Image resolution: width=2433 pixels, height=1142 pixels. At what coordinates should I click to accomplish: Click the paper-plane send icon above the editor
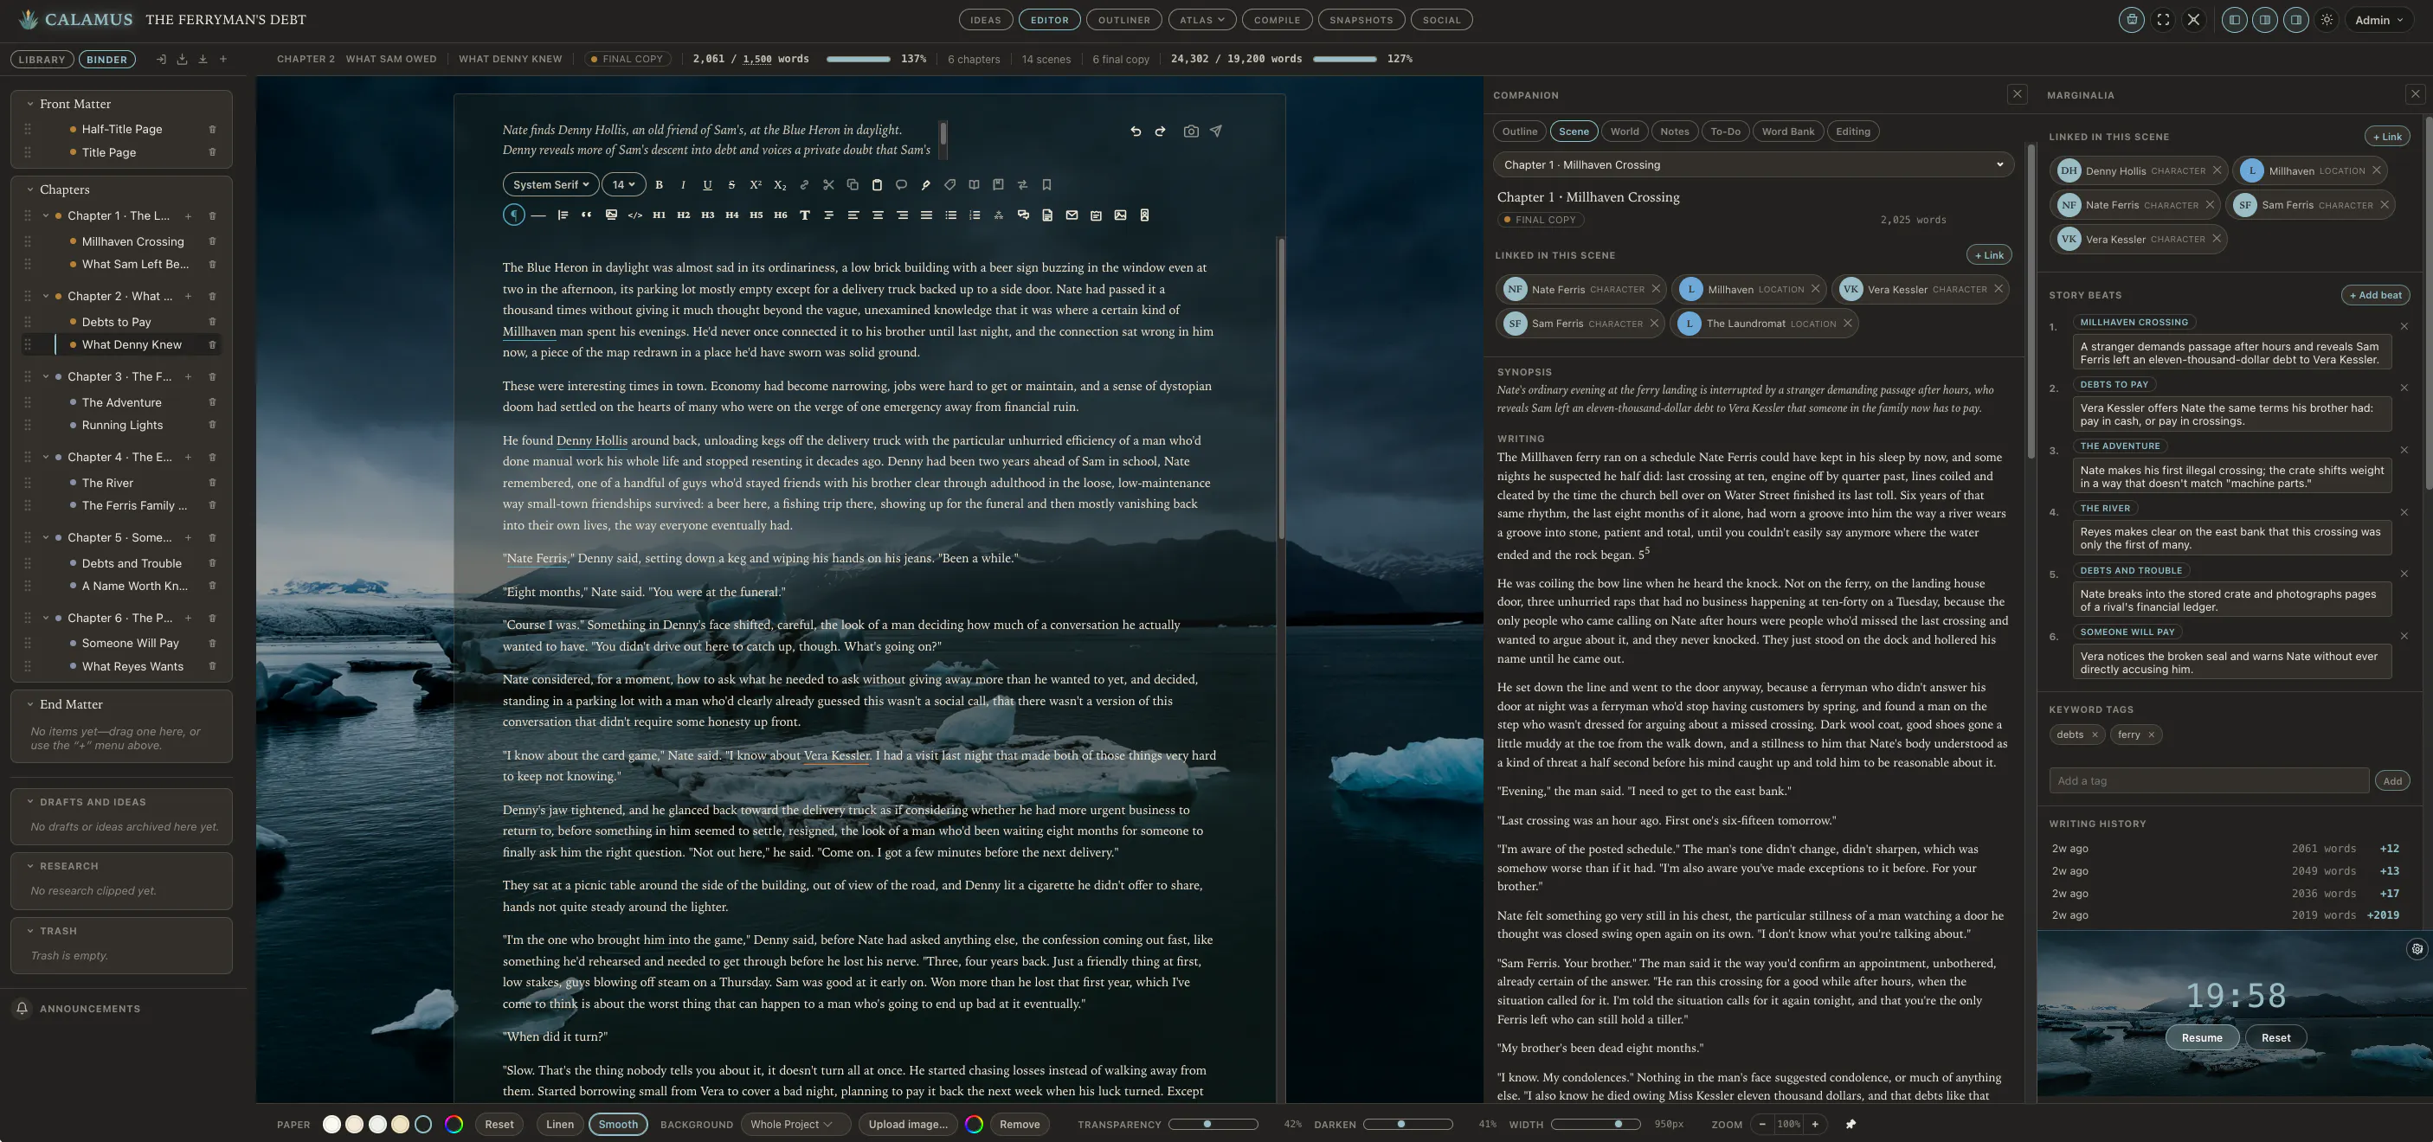pyautogui.click(x=1215, y=132)
